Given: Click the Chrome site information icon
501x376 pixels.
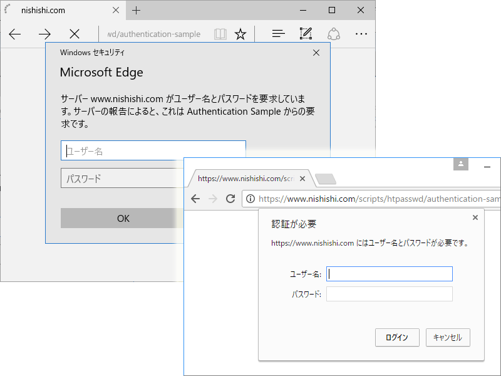Looking at the screenshot, I should 250,199.
